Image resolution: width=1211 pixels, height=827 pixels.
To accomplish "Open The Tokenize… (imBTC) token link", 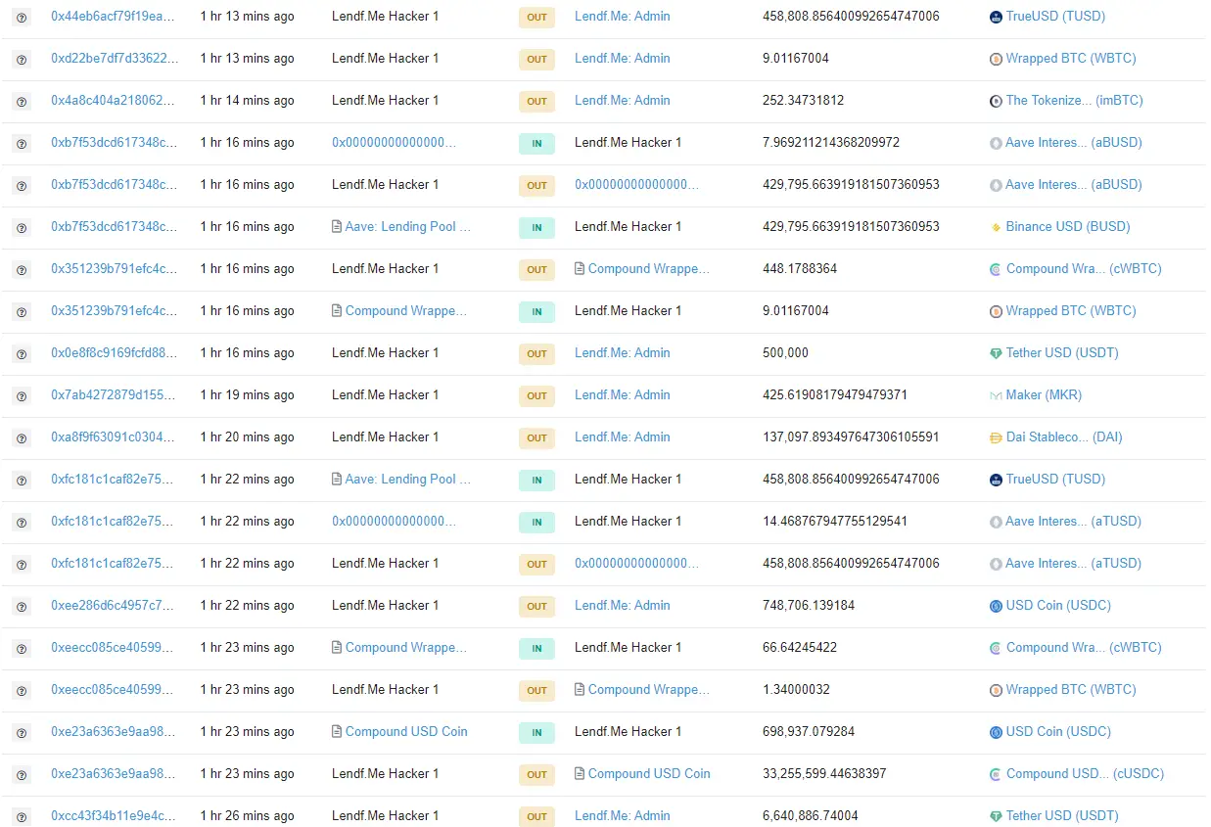I will [x=1075, y=101].
